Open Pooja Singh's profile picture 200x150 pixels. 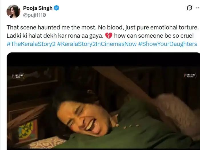tap(13, 11)
